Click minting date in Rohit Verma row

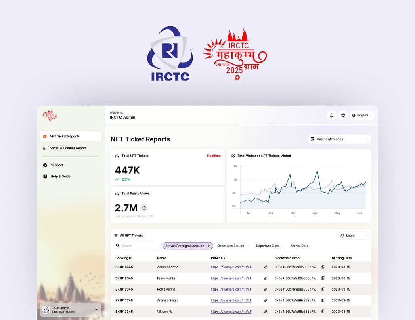tap(341, 289)
